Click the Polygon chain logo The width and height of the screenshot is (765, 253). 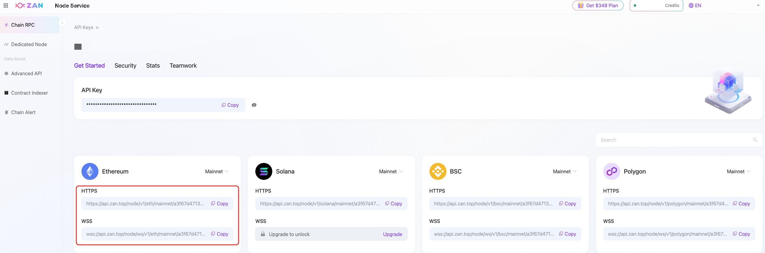point(612,171)
